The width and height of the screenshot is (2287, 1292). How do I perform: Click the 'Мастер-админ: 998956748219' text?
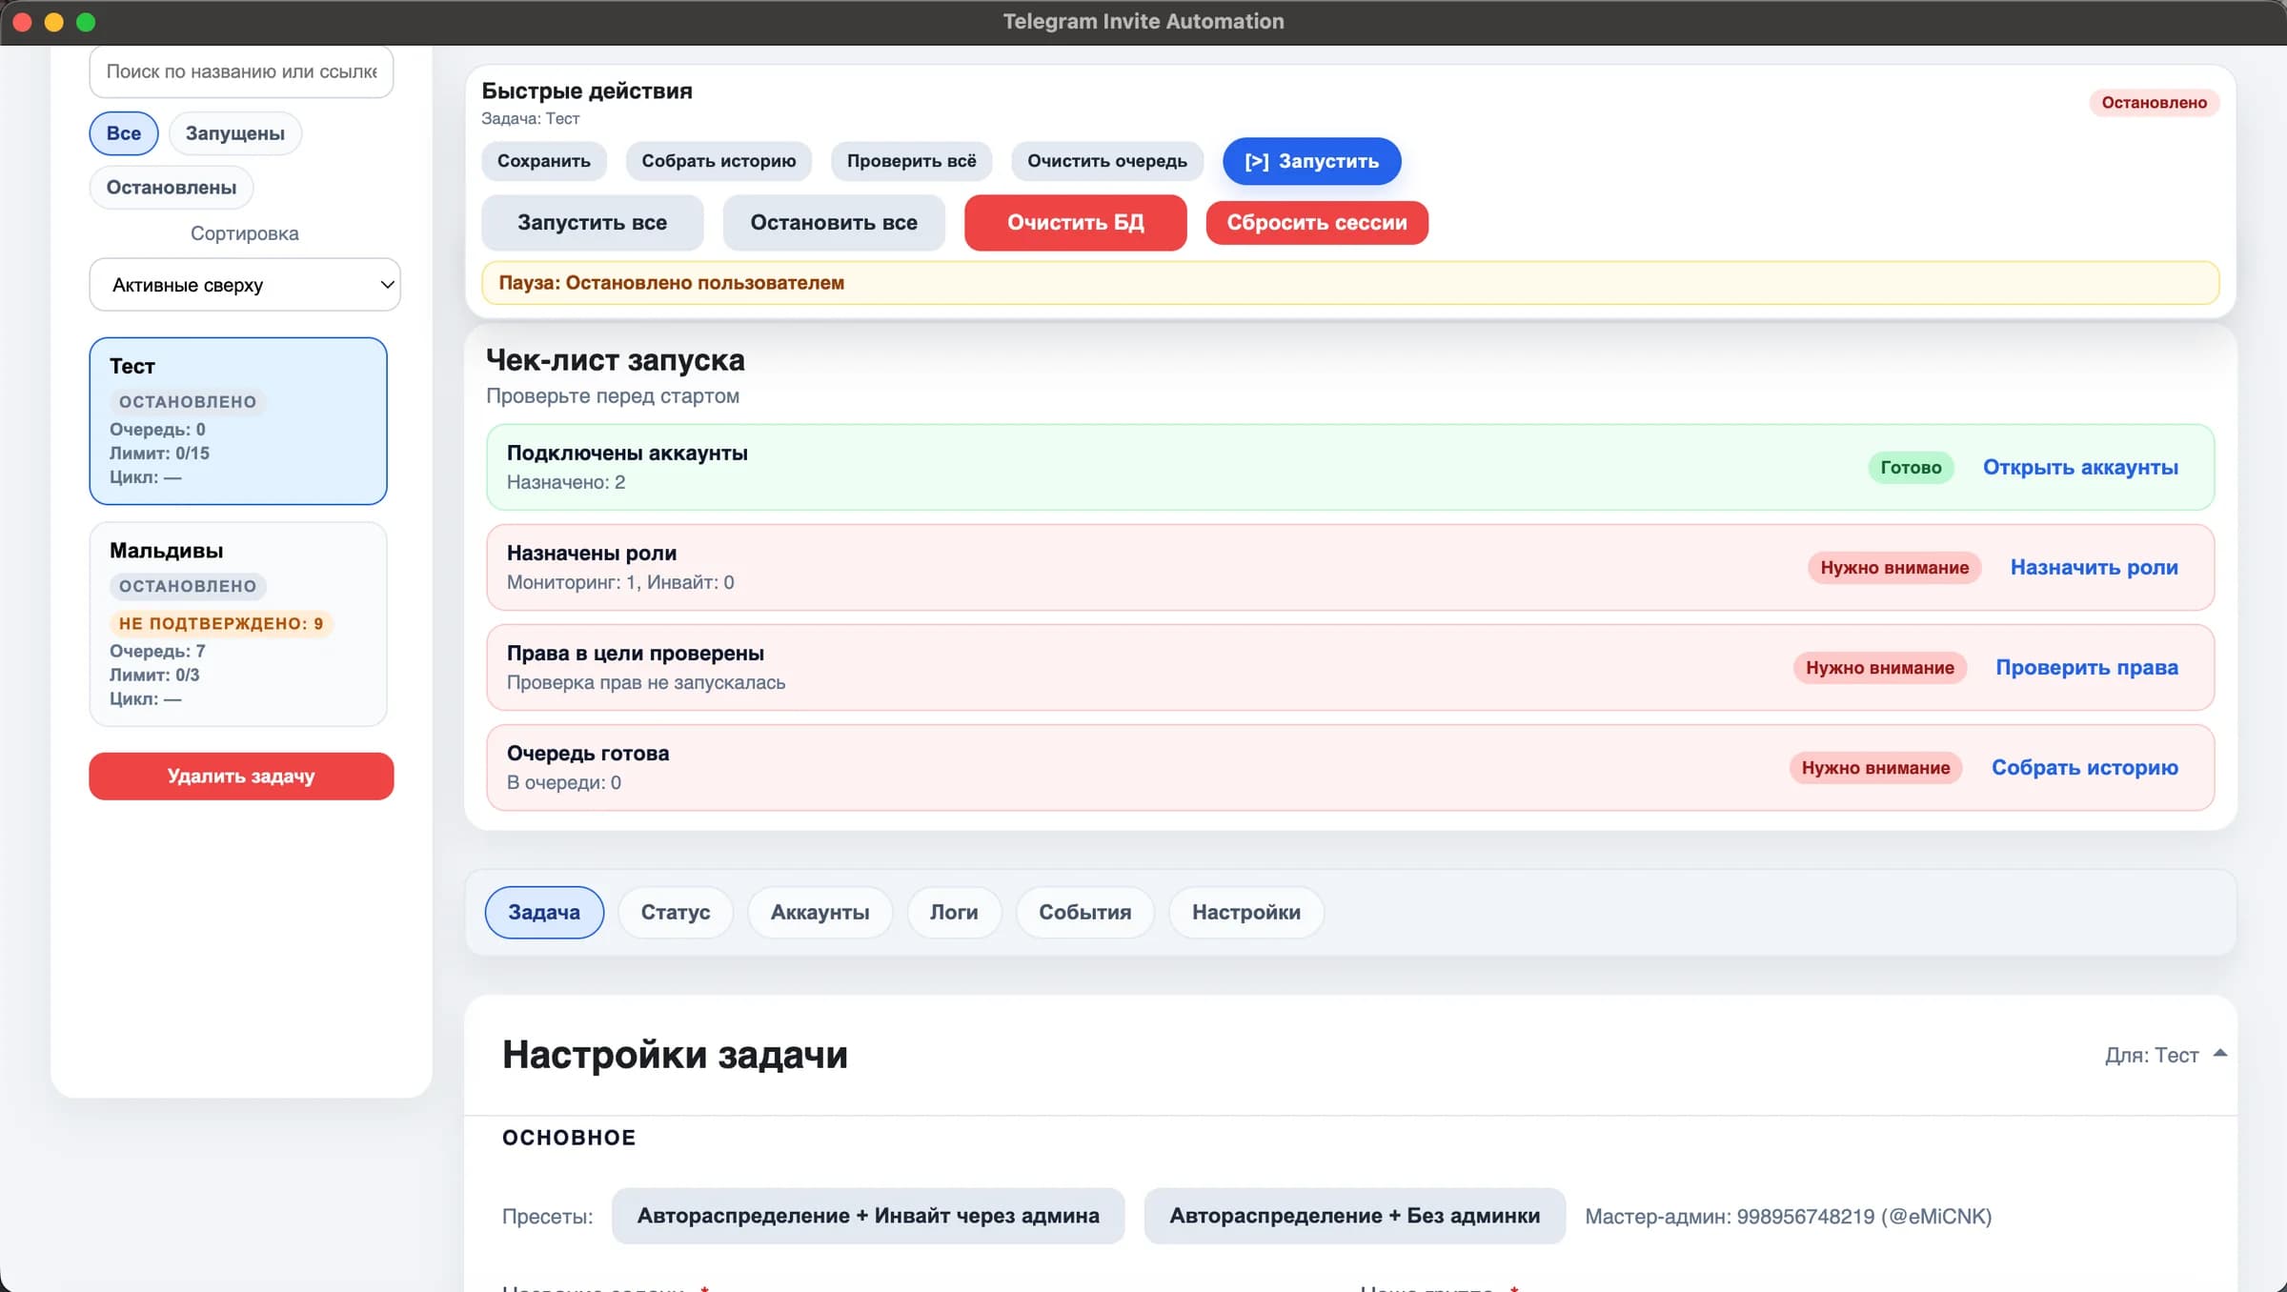[x=1789, y=1217]
